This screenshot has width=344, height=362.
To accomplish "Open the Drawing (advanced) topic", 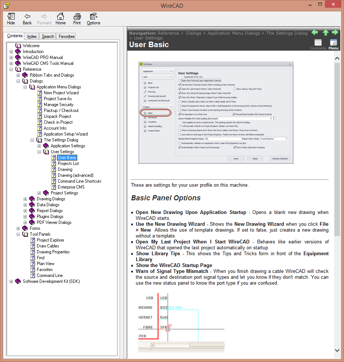I will click(x=75, y=175).
